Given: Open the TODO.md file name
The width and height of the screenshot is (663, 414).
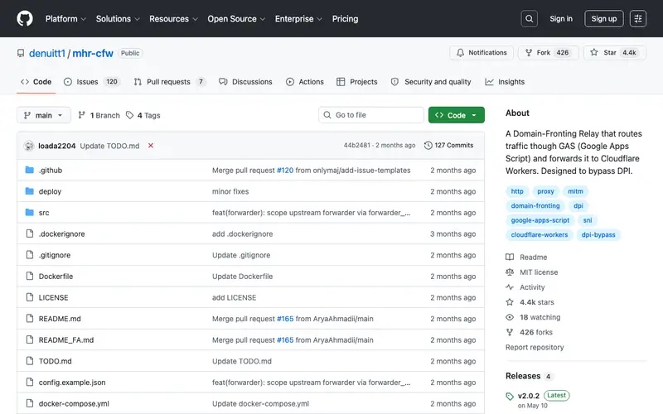Looking at the screenshot, I should coord(56,361).
